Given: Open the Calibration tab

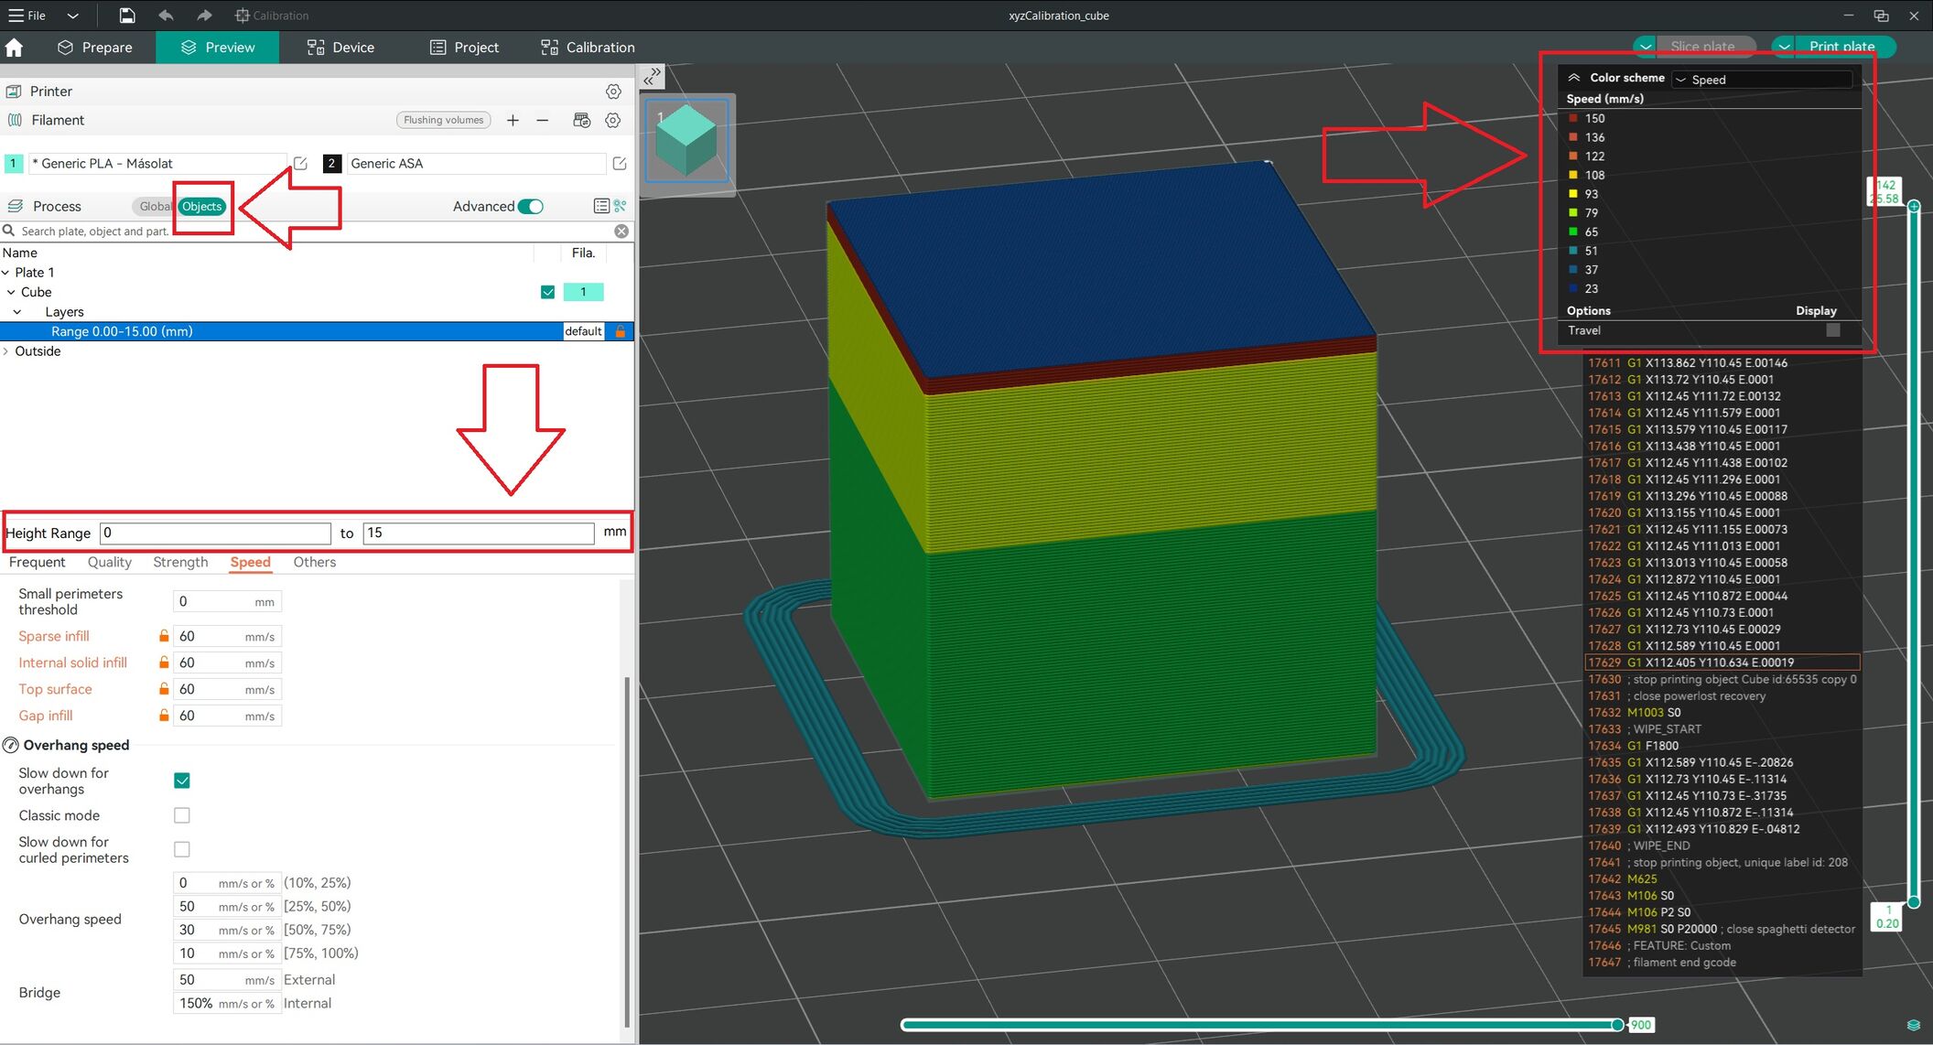Looking at the screenshot, I should (588, 48).
